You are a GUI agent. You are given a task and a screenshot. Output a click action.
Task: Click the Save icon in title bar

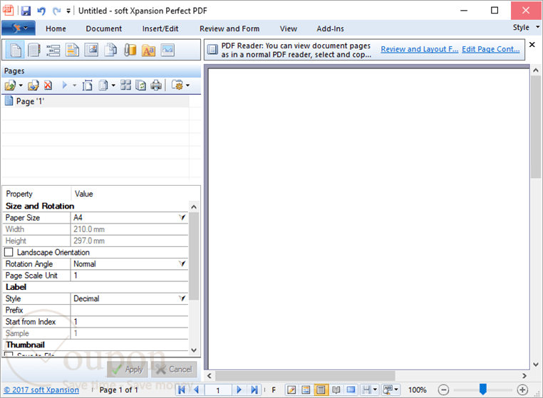[26, 11]
